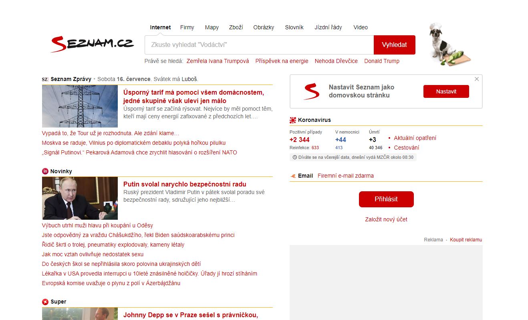Image resolution: width=528 pixels, height=320 pixels.
Task: Open article about Tour už je rozhodnuta
Action: click(x=111, y=133)
